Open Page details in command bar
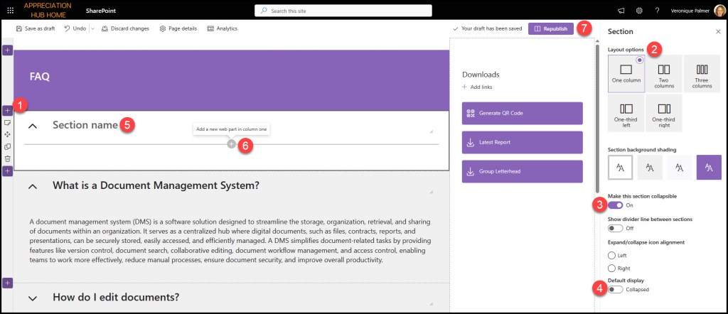The width and height of the screenshot is (728, 314). pyautogui.click(x=178, y=28)
